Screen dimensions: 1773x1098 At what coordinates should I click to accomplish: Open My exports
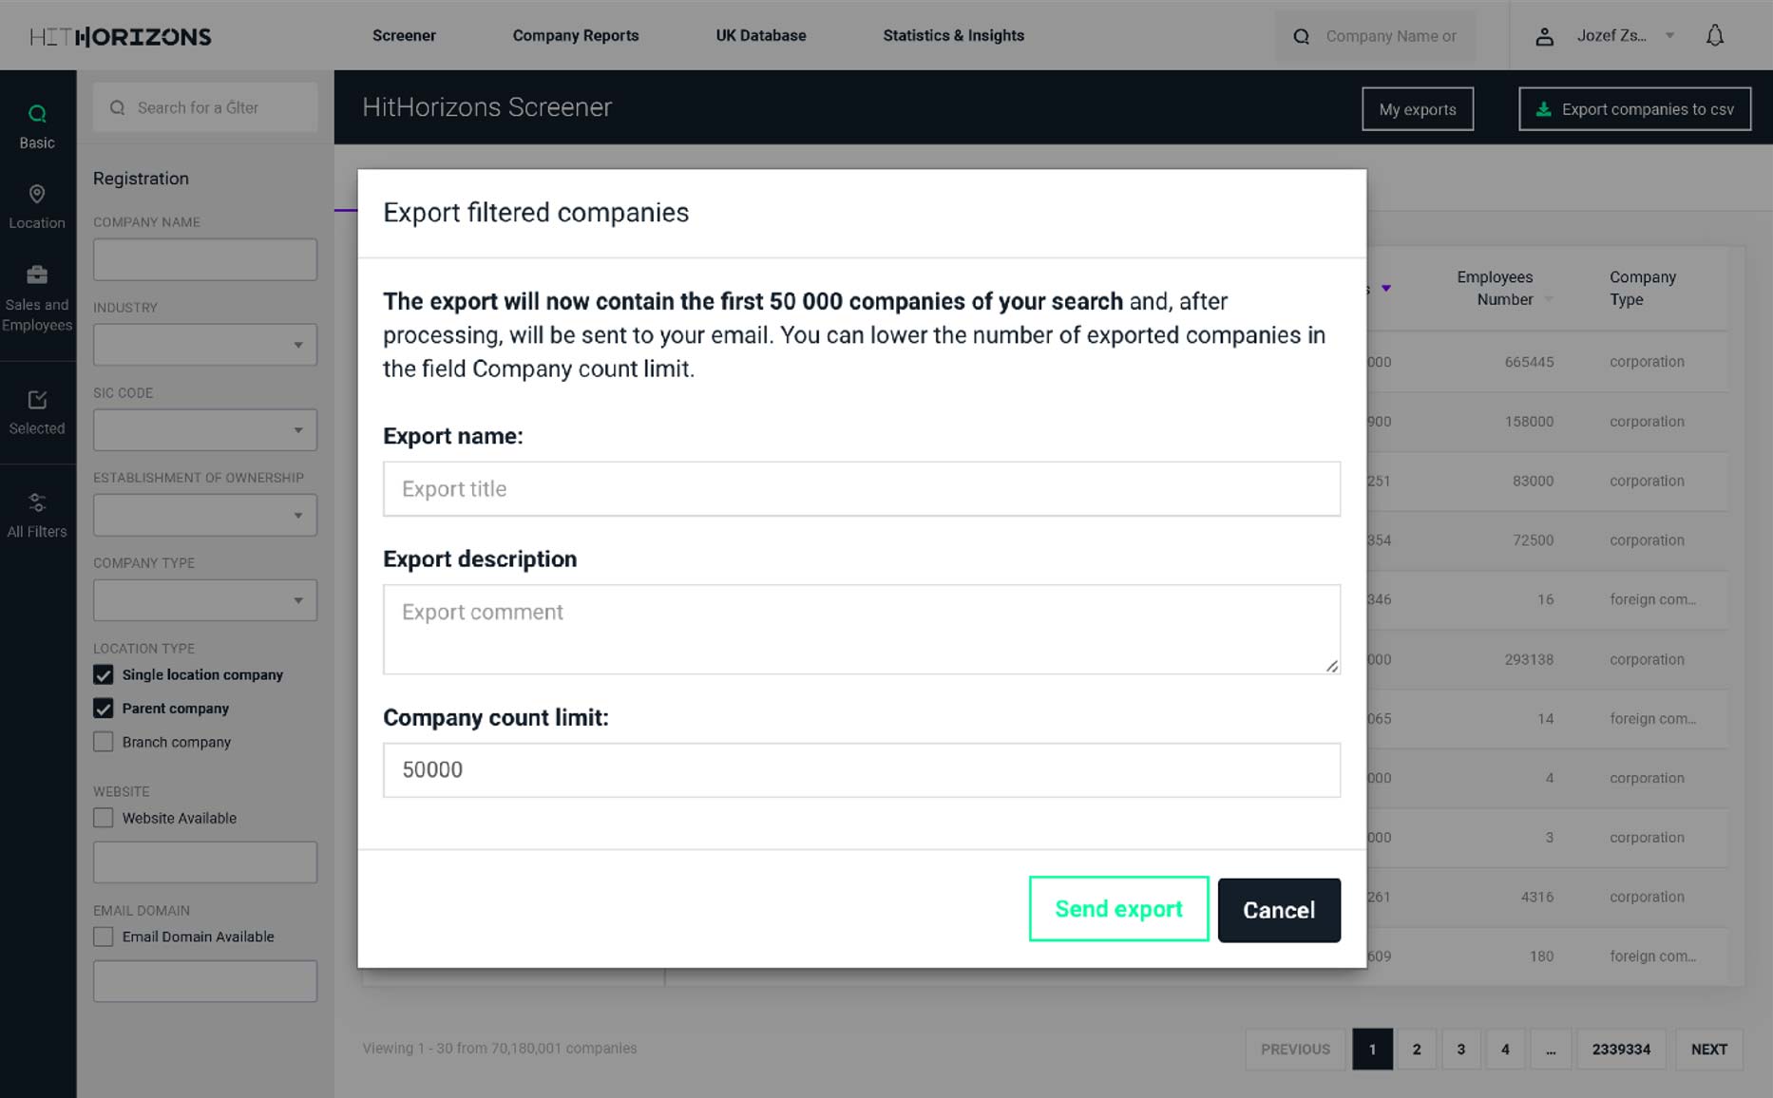coord(1418,109)
